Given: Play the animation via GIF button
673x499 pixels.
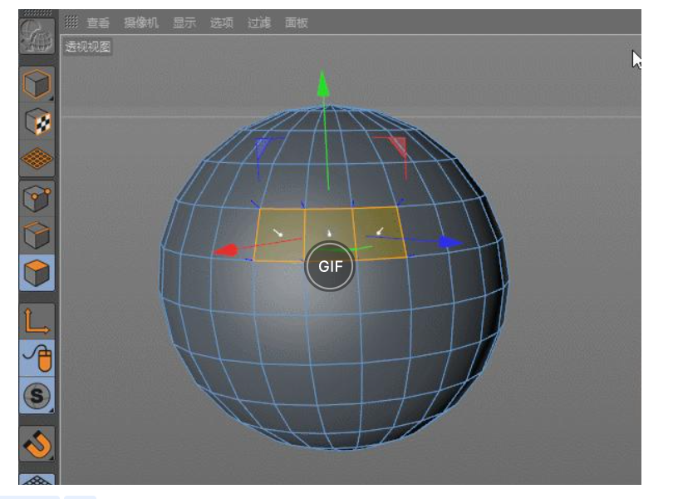Looking at the screenshot, I should point(330,267).
